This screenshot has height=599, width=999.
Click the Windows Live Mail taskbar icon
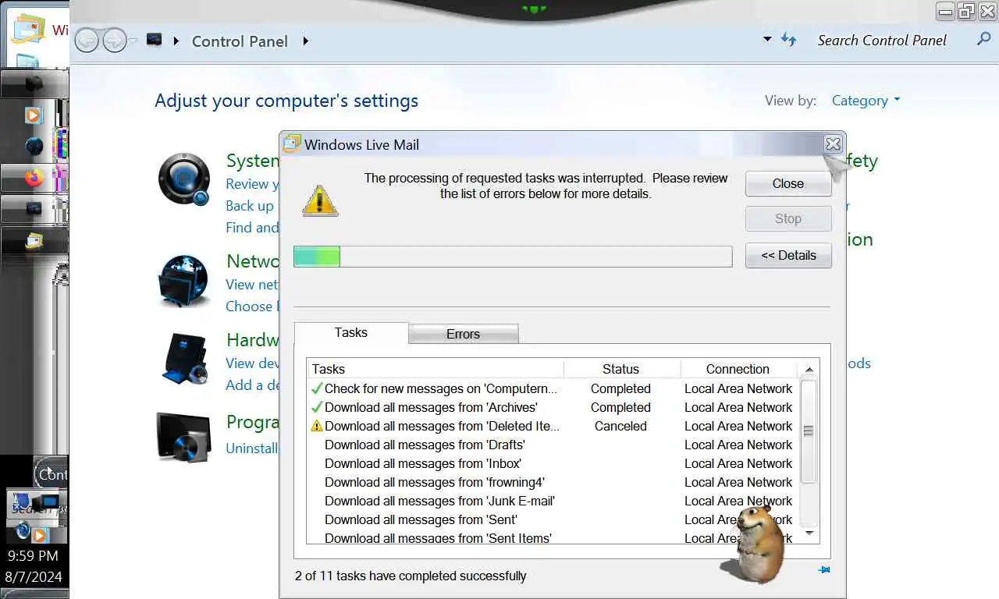pyautogui.click(x=34, y=241)
